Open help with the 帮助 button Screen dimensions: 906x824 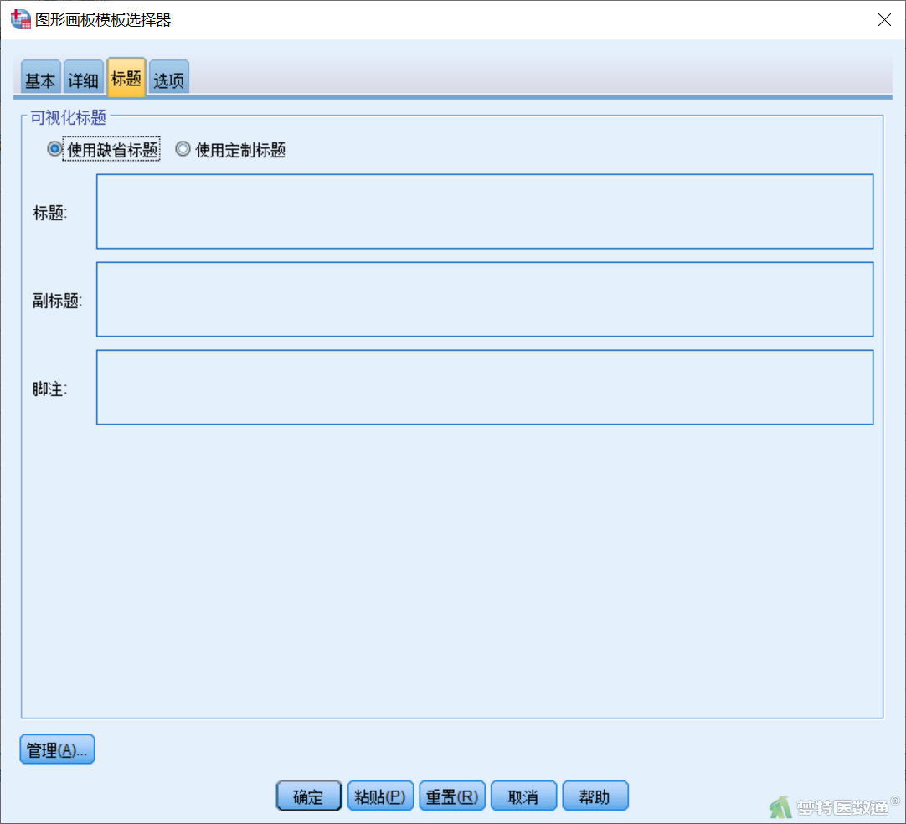[x=595, y=796]
